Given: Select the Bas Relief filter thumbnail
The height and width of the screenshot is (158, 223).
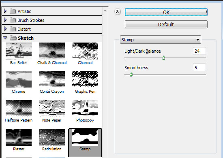Looking at the screenshot, I should click(x=19, y=51).
